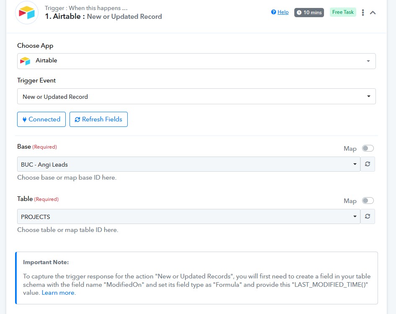The image size is (396, 314).
Task: Open the Help link
Action: coord(283,12)
